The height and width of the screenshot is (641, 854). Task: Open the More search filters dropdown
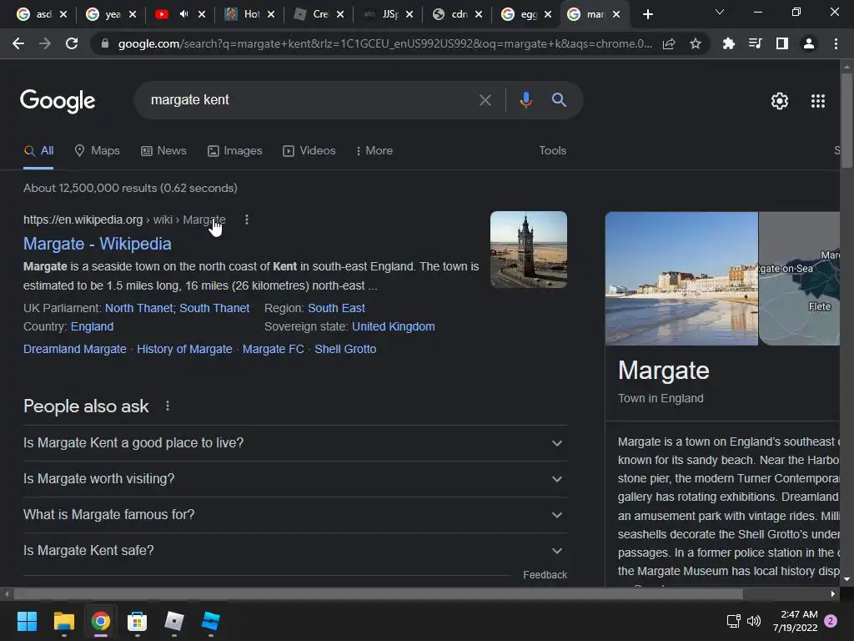pyautogui.click(x=374, y=150)
